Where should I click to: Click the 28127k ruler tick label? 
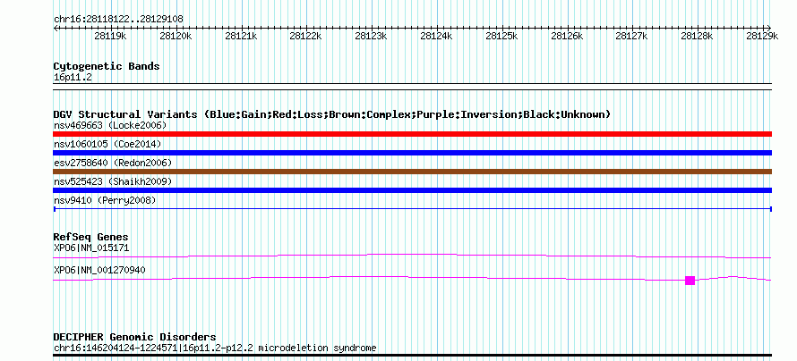pyautogui.click(x=631, y=36)
